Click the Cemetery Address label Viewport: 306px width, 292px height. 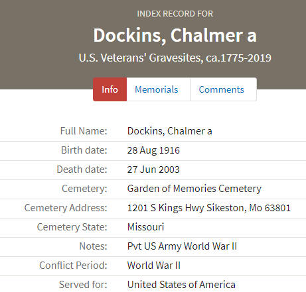(x=66, y=208)
